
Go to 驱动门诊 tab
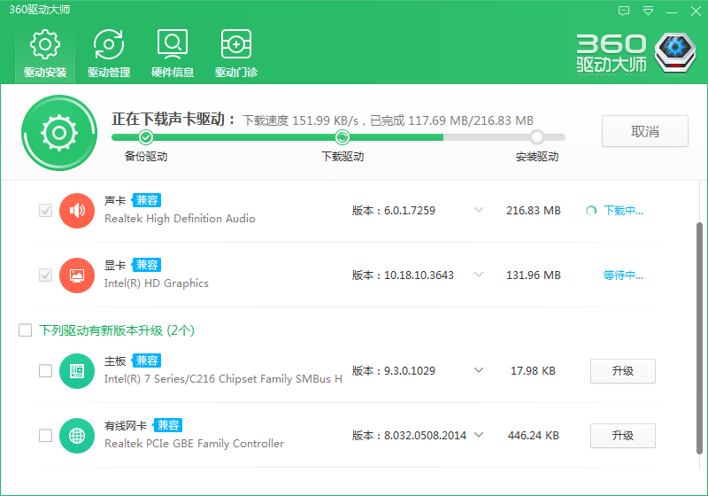pos(236,53)
